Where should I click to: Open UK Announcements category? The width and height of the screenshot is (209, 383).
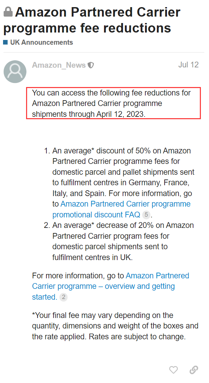42,42
